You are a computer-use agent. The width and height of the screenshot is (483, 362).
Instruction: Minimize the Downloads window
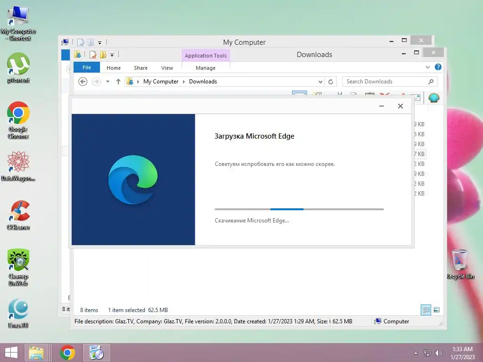click(x=404, y=53)
